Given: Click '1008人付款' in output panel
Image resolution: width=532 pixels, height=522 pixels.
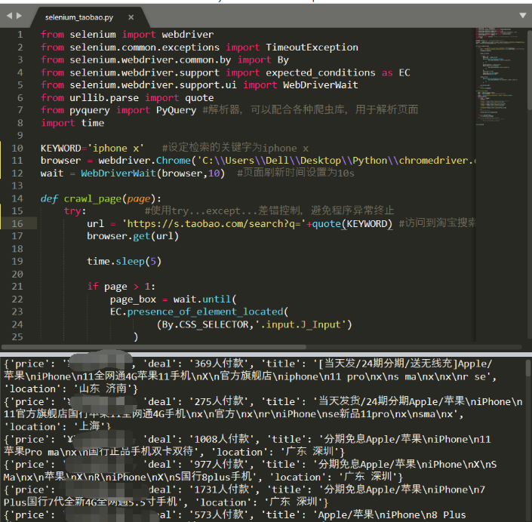Looking at the screenshot, I should coord(222,439).
